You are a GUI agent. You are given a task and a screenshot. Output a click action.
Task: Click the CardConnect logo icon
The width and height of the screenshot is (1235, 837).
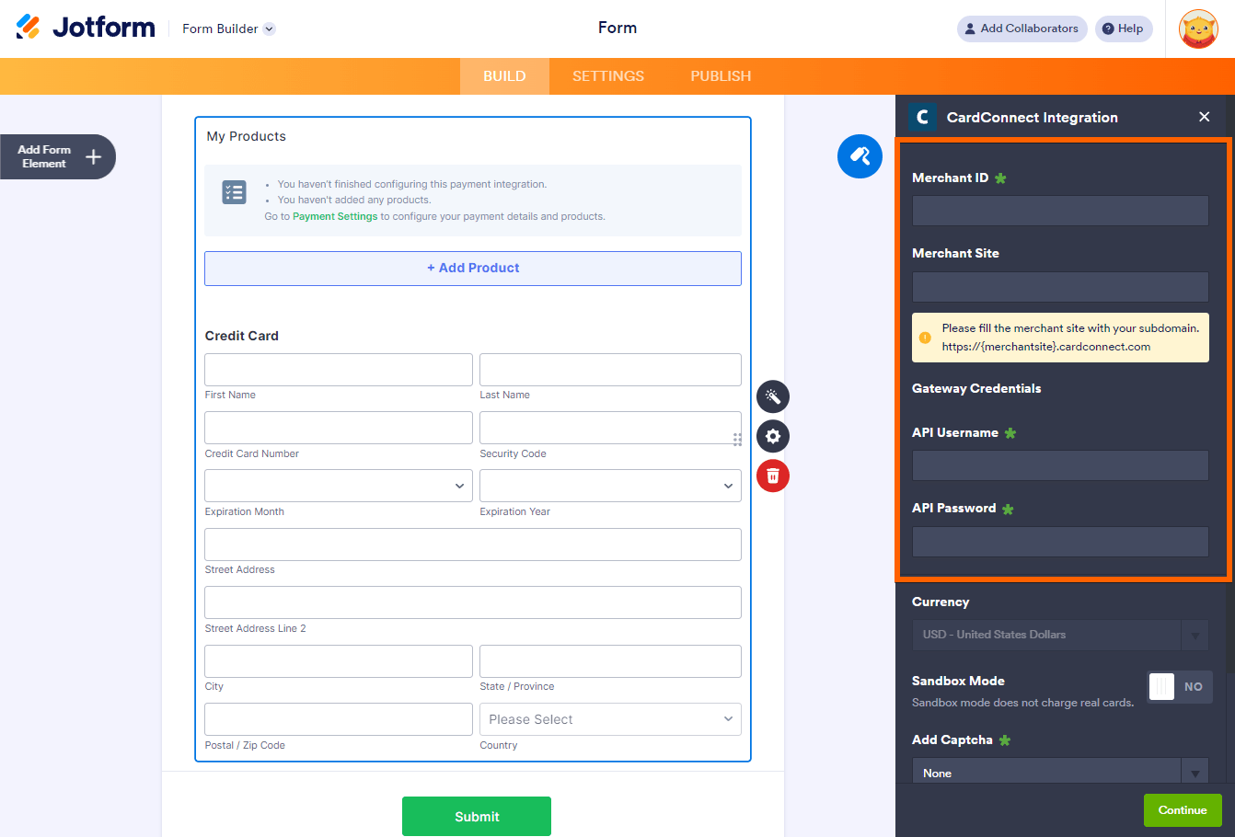[x=922, y=117]
